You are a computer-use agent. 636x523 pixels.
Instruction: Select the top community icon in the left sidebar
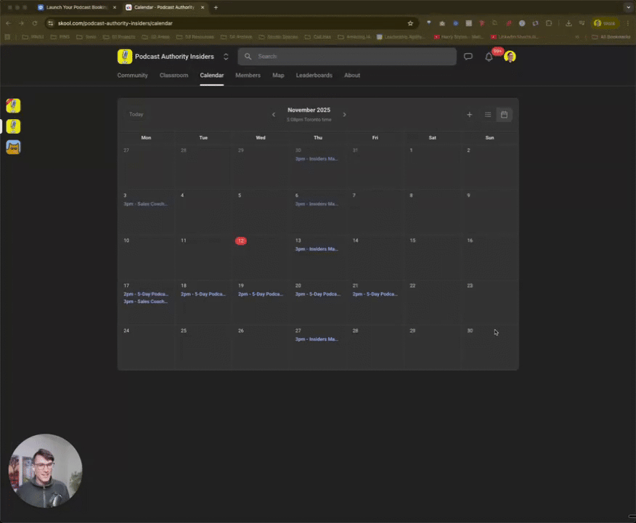[12, 106]
